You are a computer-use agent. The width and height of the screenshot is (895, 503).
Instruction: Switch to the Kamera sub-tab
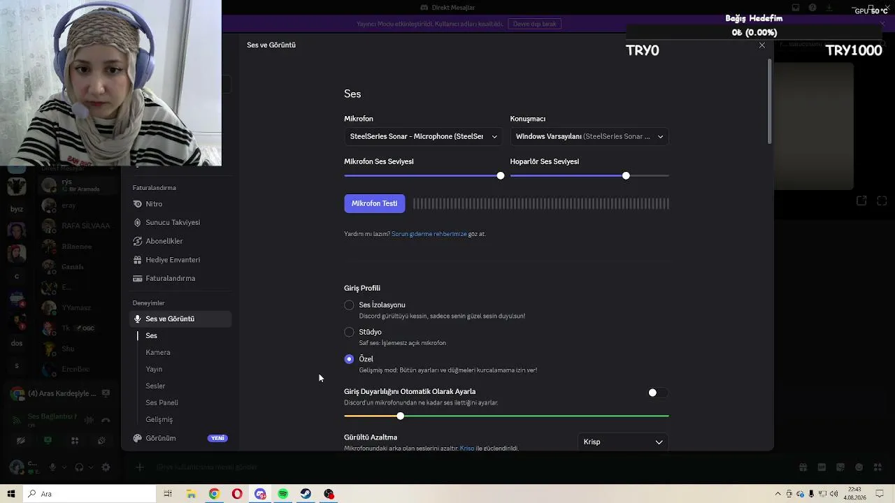(158, 352)
